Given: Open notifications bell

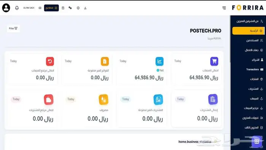Looking at the screenshot, I should [x=17, y=8].
